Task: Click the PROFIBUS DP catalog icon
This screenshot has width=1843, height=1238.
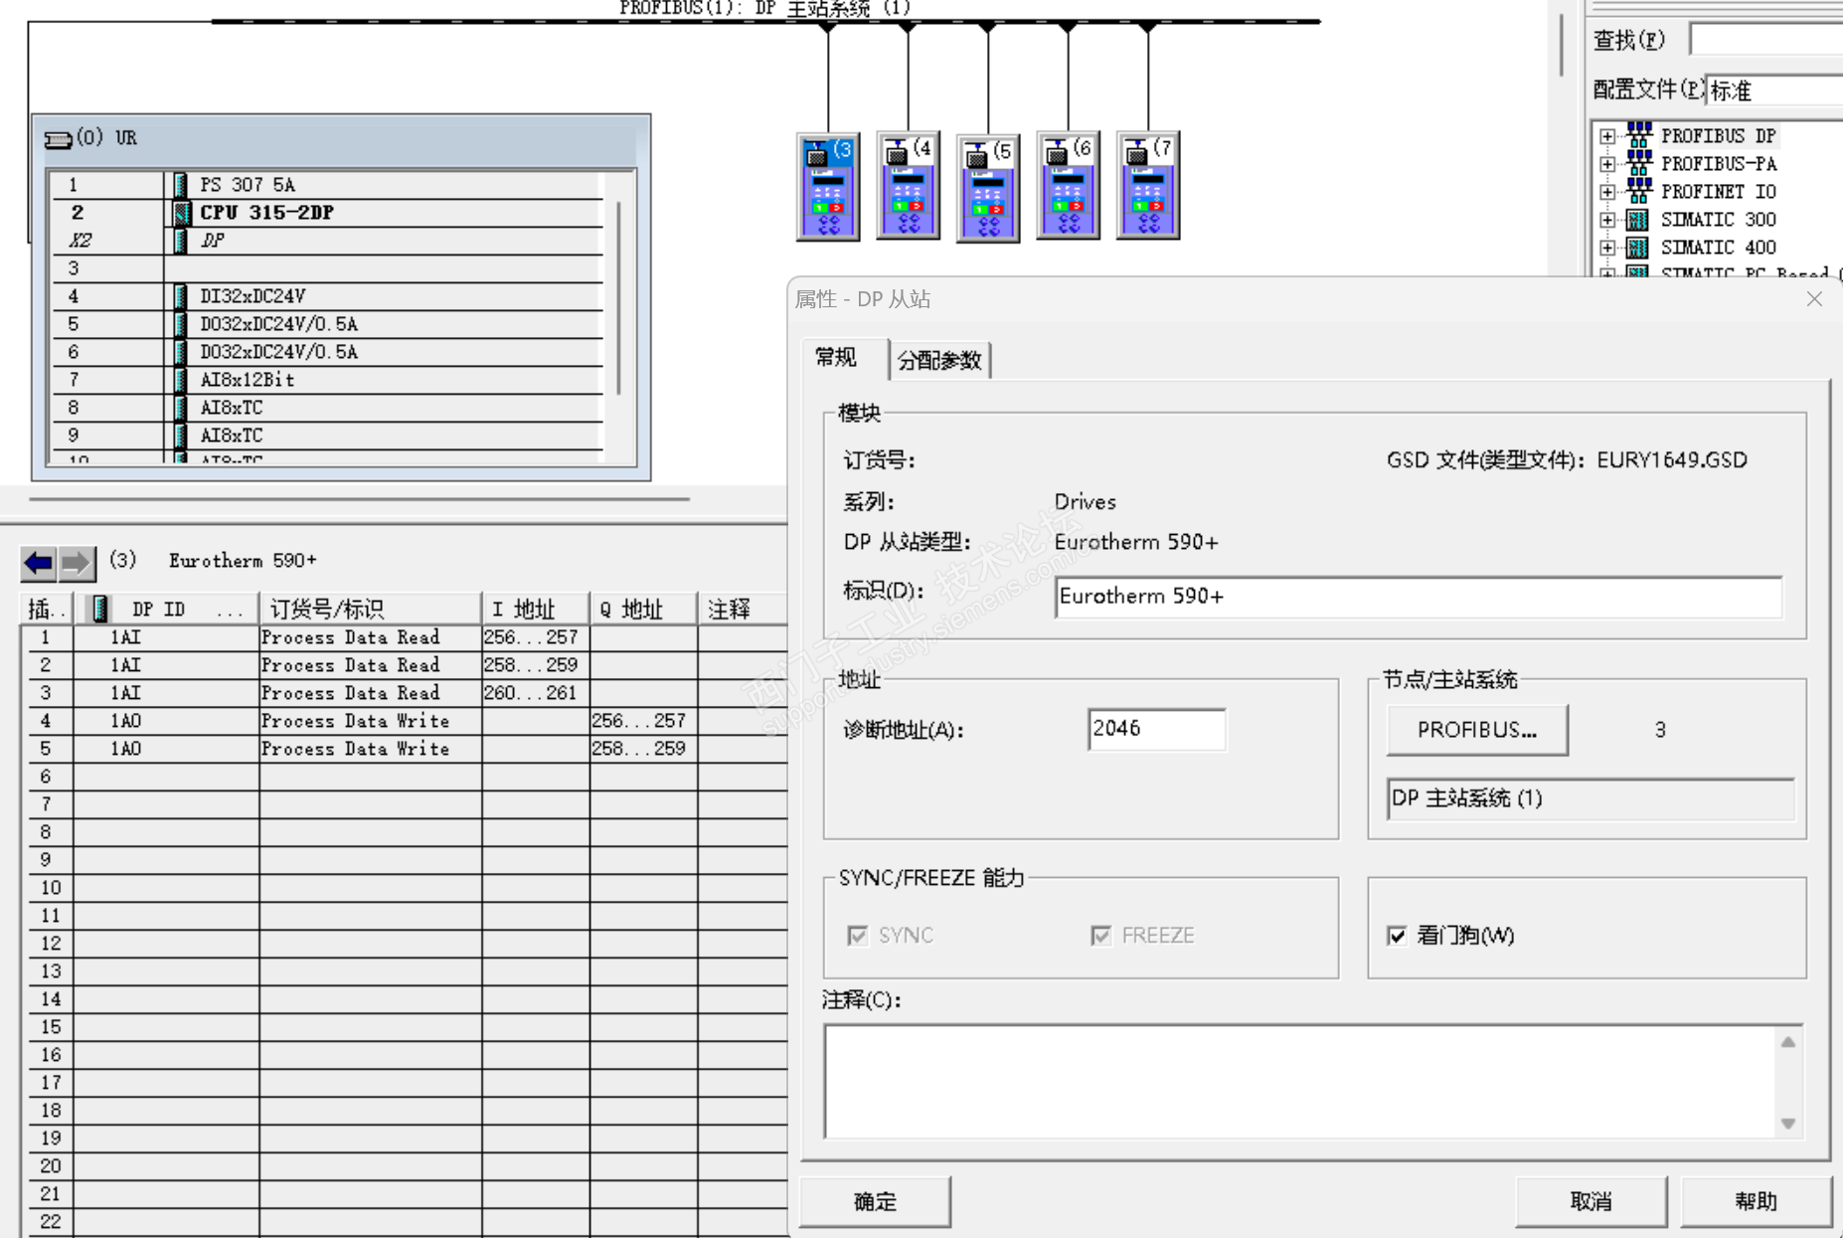Action: click(x=1638, y=134)
